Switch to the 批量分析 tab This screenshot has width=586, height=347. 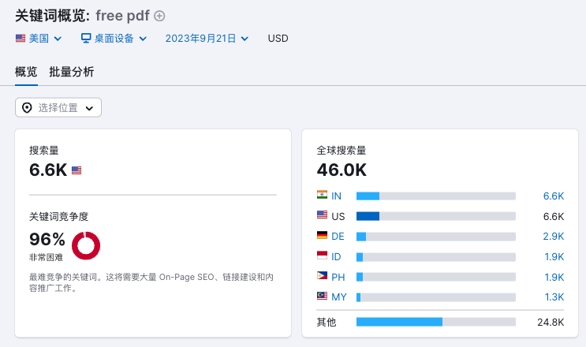tap(71, 73)
